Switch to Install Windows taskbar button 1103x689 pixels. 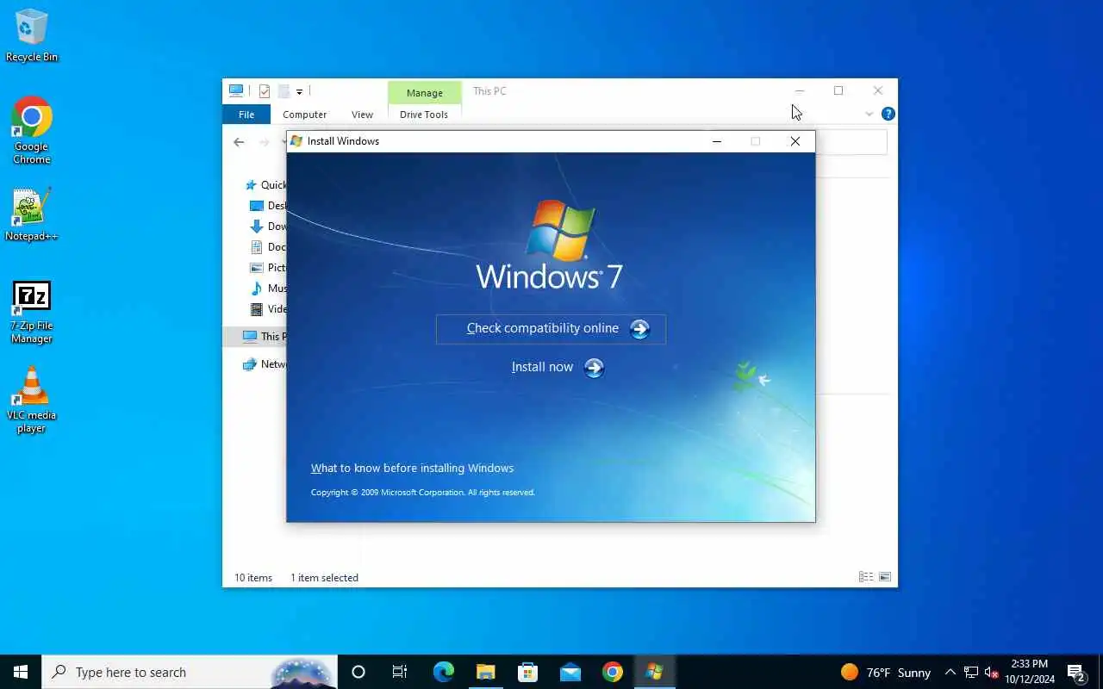point(655,672)
